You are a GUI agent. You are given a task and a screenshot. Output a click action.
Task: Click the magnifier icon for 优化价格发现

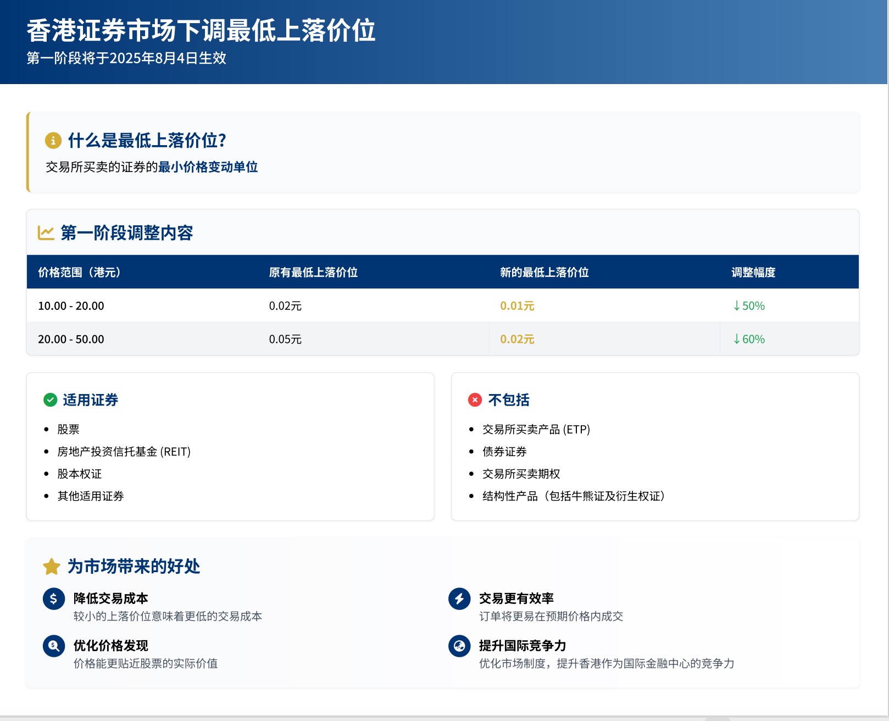[x=54, y=646]
